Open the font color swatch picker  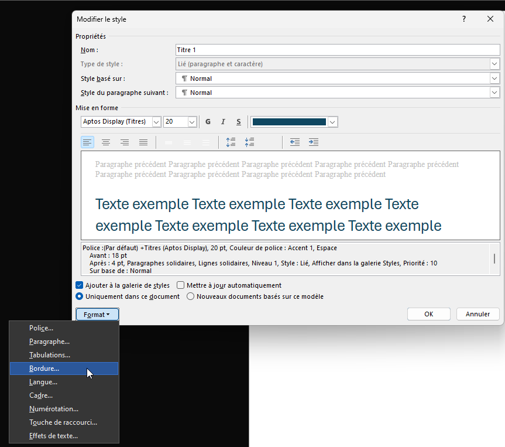[332, 122]
